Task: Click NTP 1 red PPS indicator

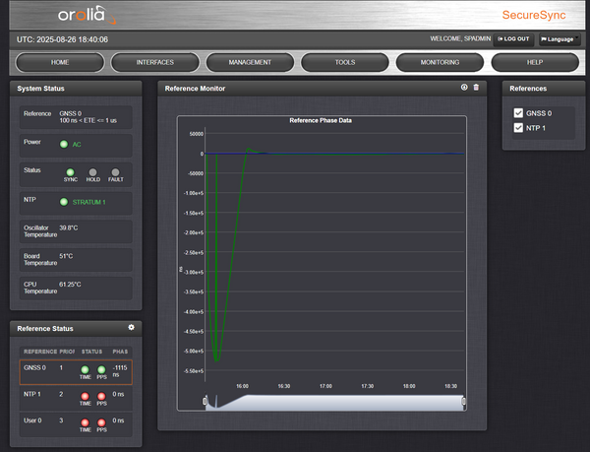Action: [x=101, y=396]
